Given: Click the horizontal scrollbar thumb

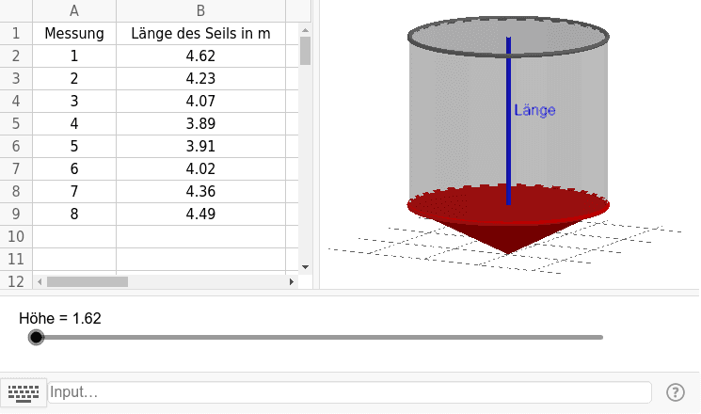Looking at the screenshot, I should click(x=88, y=281).
